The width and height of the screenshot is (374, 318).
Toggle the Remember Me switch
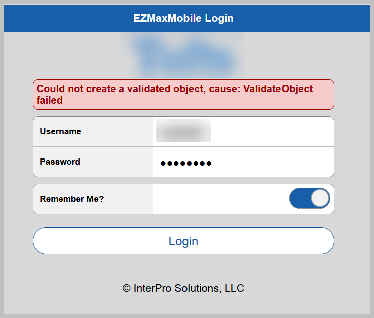[309, 198]
